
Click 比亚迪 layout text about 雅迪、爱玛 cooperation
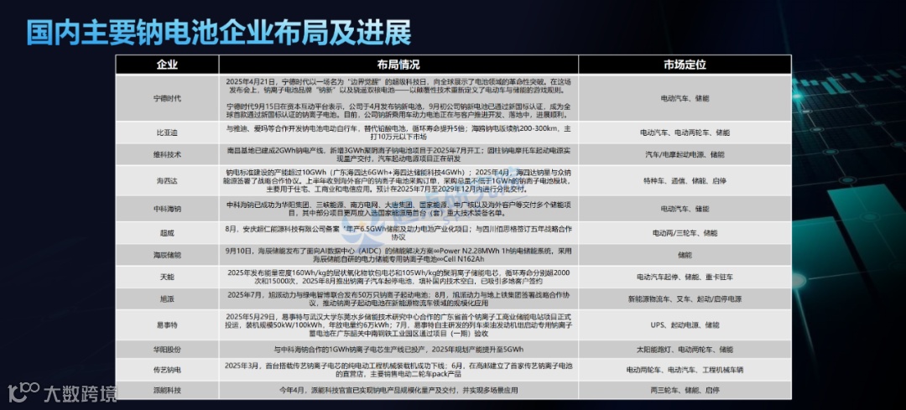(398, 132)
